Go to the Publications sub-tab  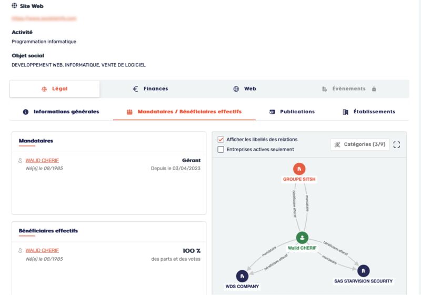(x=292, y=112)
